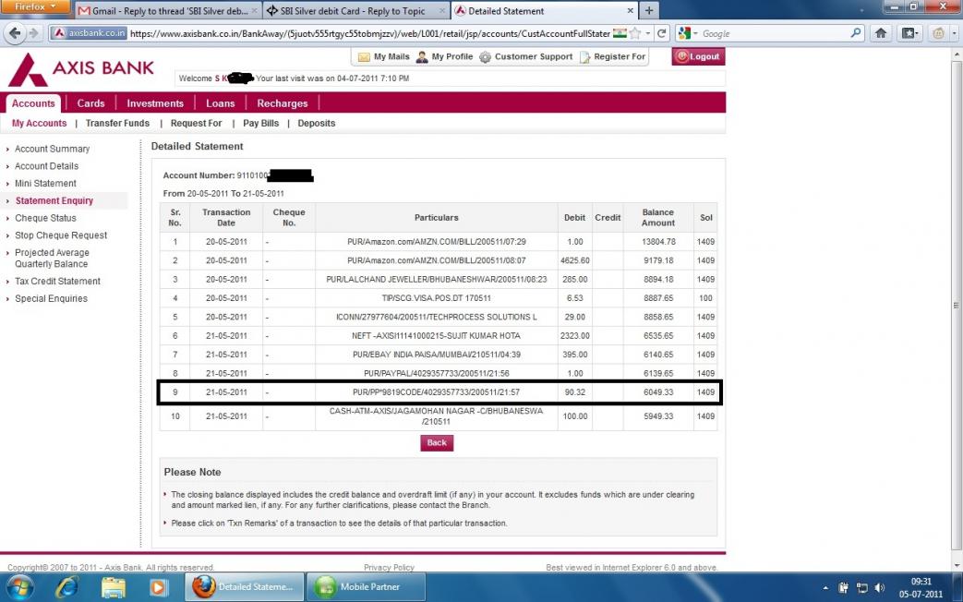Open the Investments tab
Viewport: 963px width, 602px height.
point(155,103)
